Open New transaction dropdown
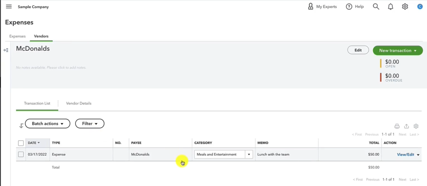 pos(398,50)
